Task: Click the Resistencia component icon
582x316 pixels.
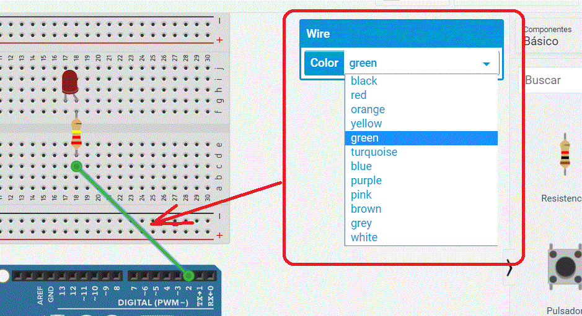Action: 565,152
